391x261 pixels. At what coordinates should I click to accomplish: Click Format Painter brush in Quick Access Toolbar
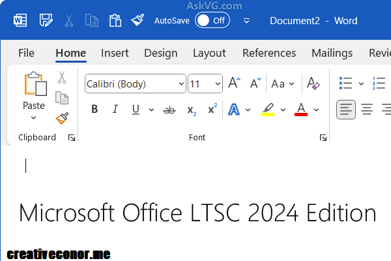[x=138, y=20]
